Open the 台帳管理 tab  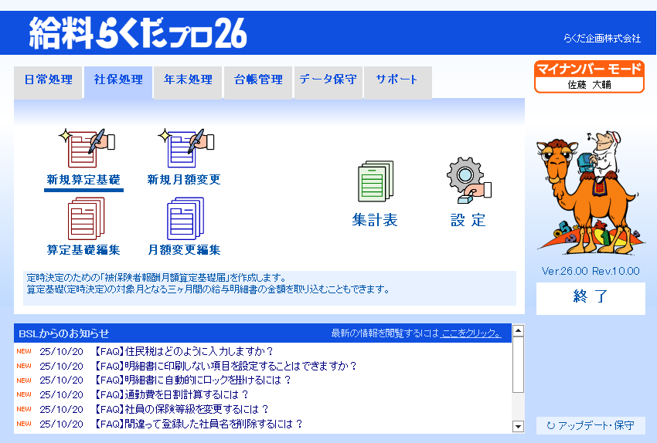[258, 79]
